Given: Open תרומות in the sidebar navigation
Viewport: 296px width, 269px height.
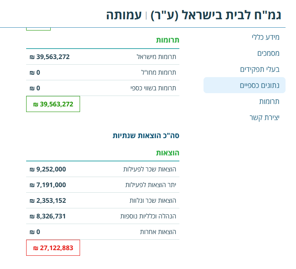Looking at the screenshot, I should pos(269,102).
